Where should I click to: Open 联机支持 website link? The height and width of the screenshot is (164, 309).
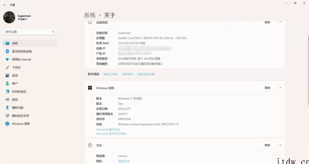click(124, 161)
